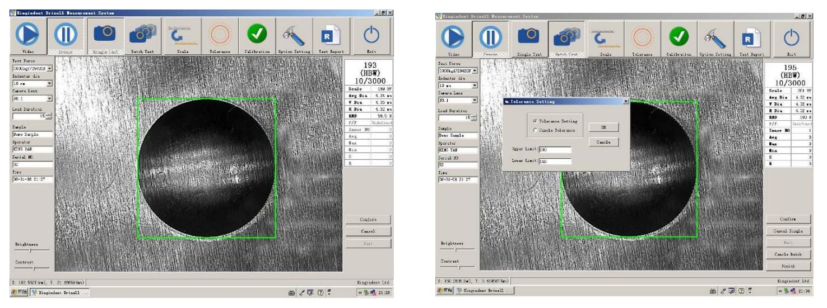Open Indenter dia dropdown in right window

(x=475, y=86)
